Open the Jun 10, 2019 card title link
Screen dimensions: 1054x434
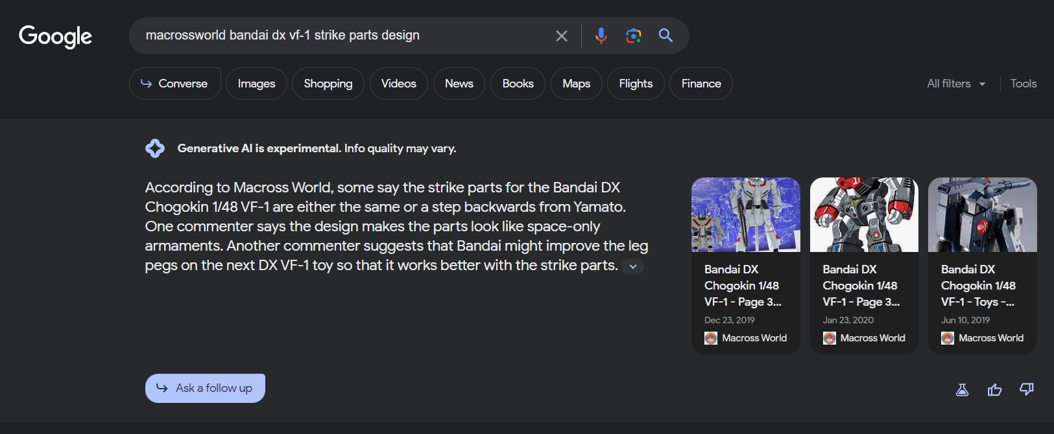pyautogui.click(x=979, y=286)
